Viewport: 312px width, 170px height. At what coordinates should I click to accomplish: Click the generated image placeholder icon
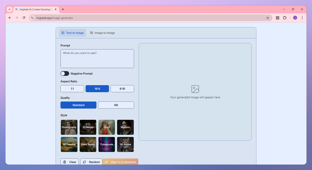(195, 89)
